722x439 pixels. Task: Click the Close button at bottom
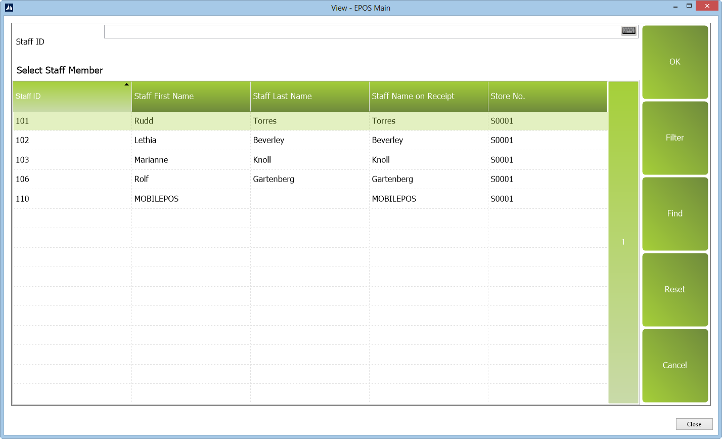click(x=694, y=424)
